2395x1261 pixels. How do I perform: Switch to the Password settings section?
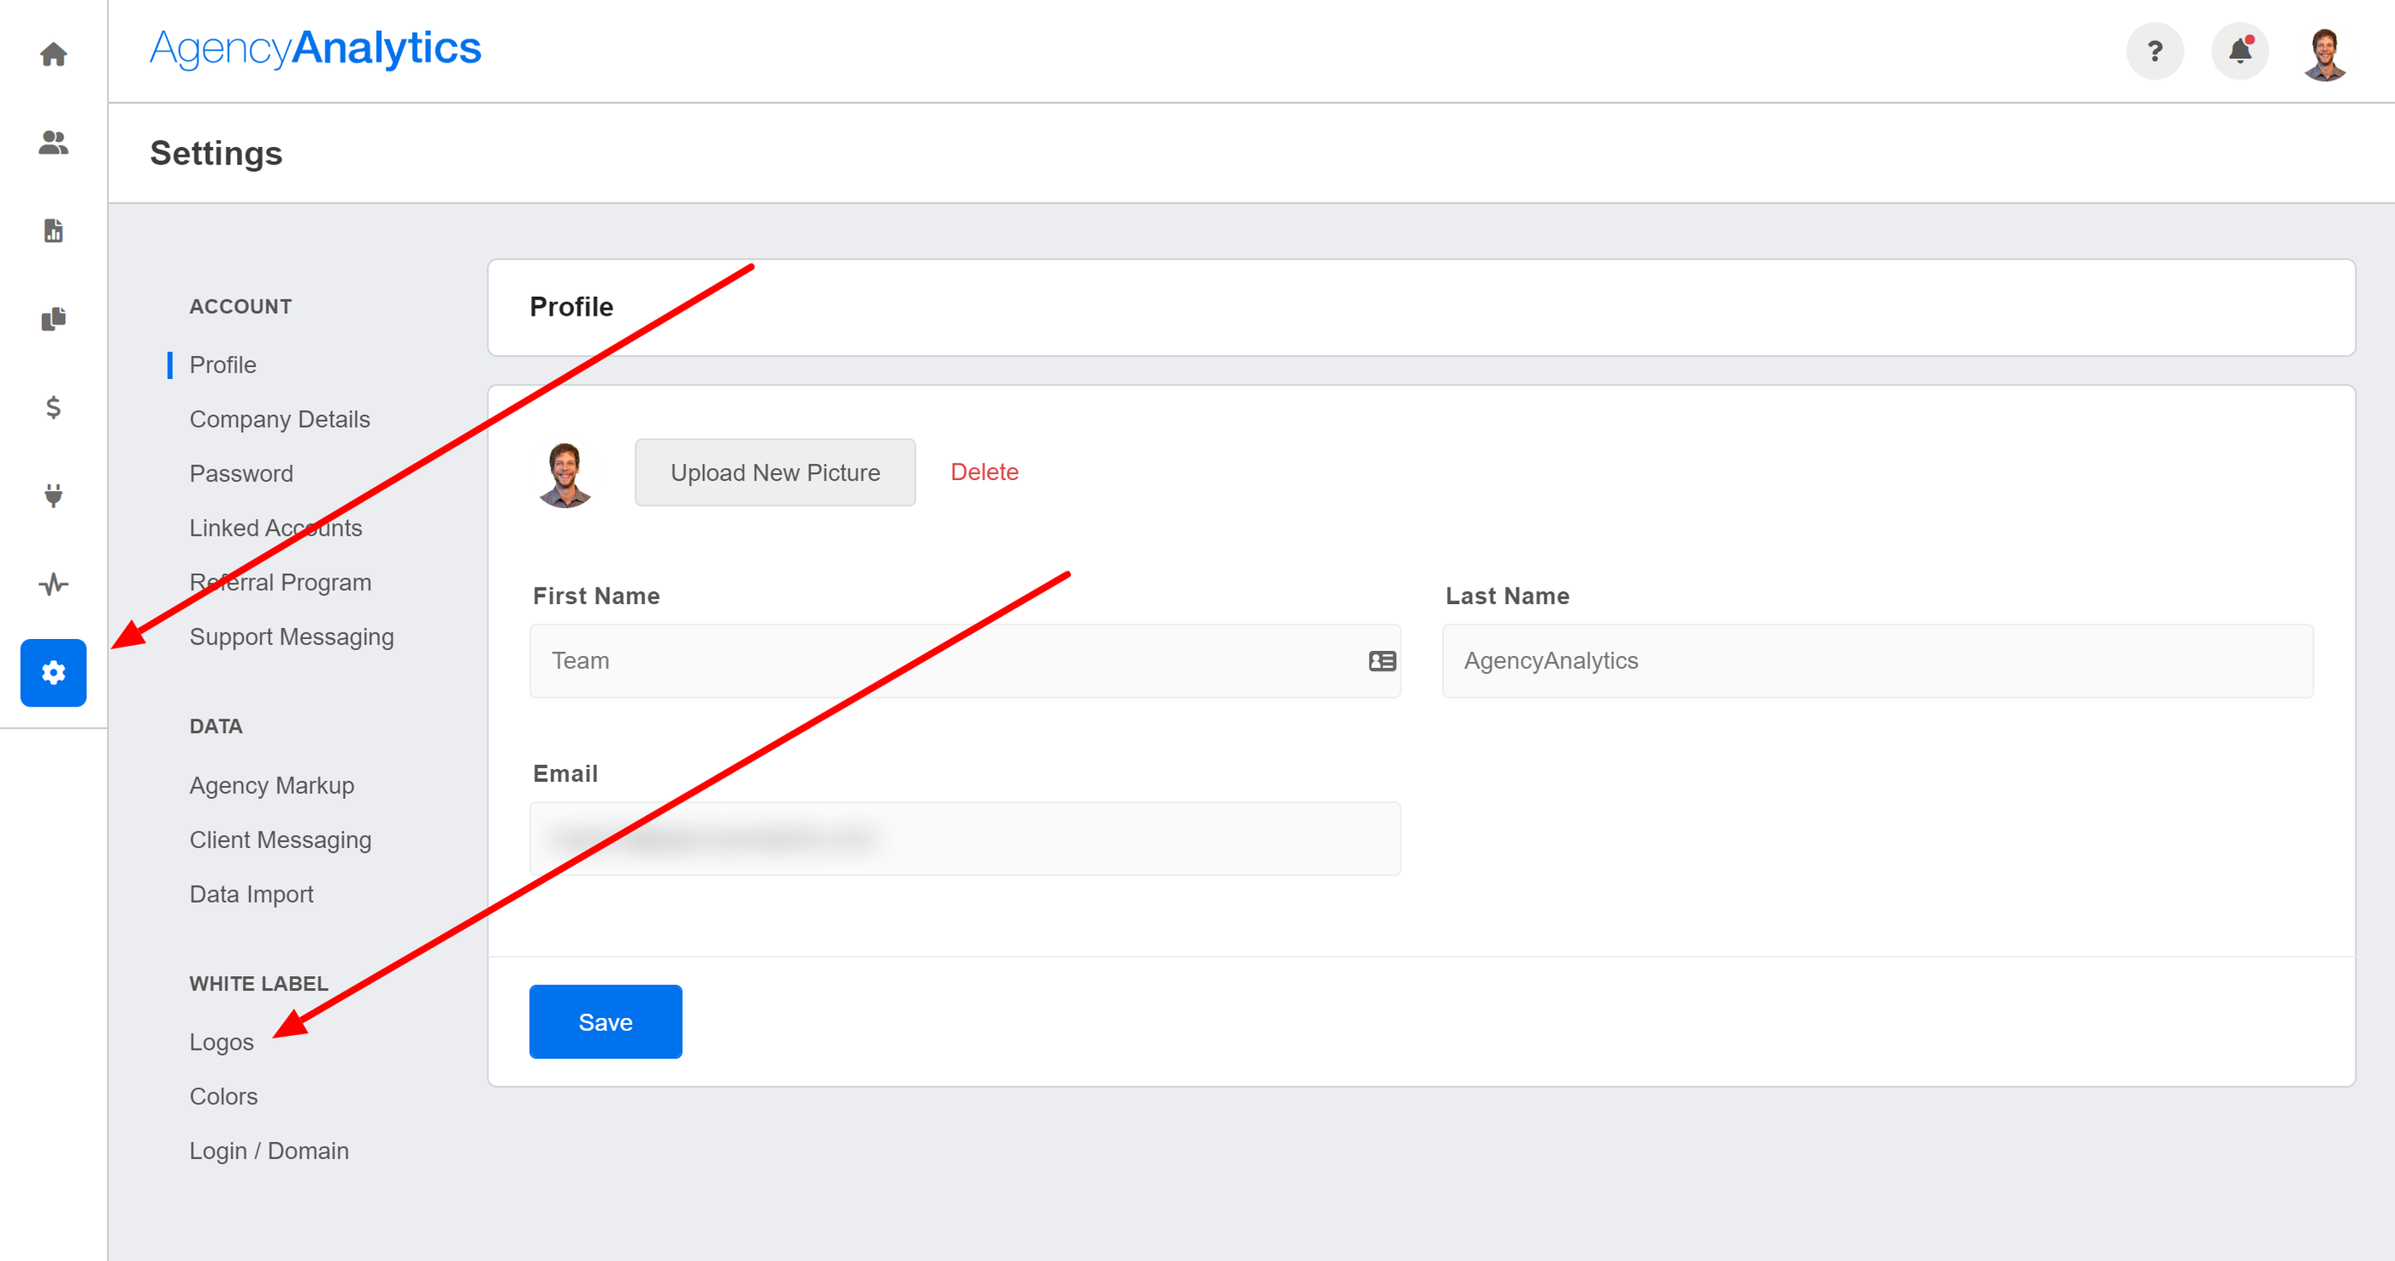(x=241, y=472)
